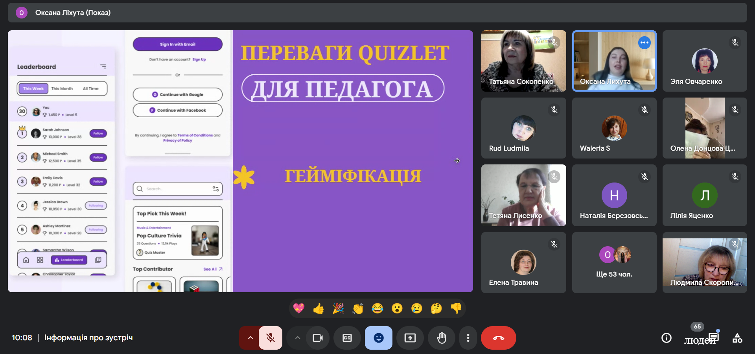Send thumbs up reaction
The image size is (755, 354).
319,308
